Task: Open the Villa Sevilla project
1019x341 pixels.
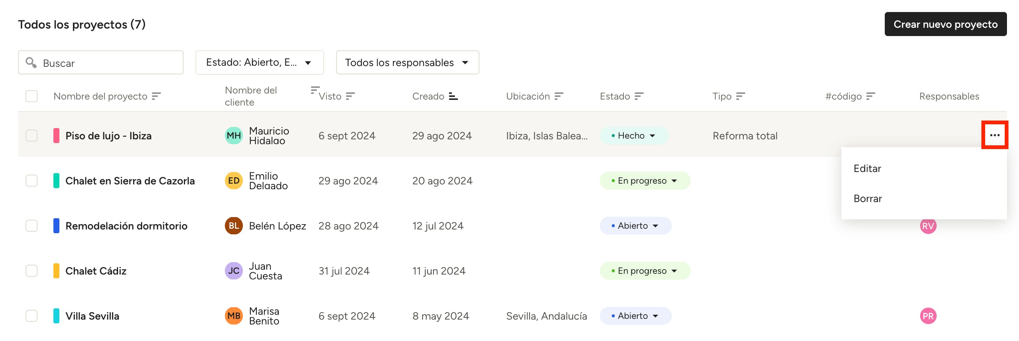Action: [92, 316]
